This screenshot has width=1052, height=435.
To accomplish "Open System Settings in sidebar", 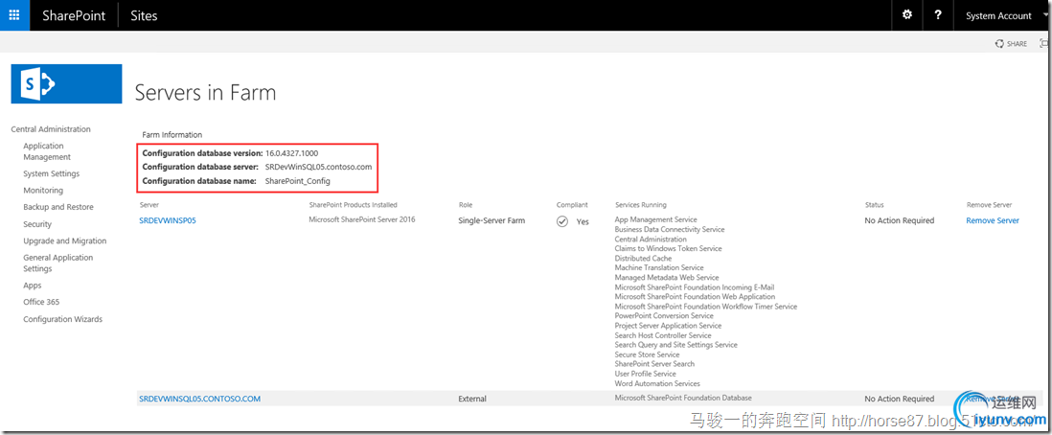I will point(51,173).
